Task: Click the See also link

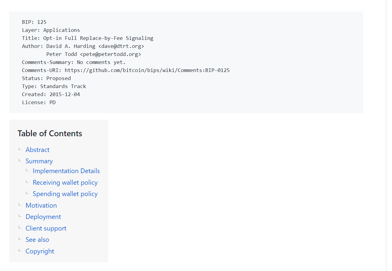Action: pyautogui.click(x=37, y=239)
